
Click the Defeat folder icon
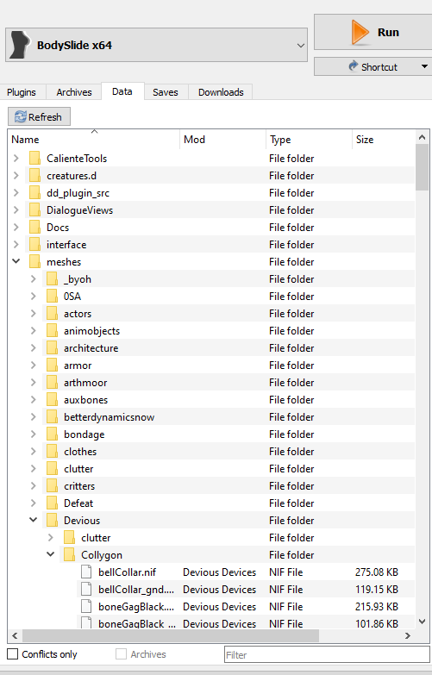(x=52, y=503)
